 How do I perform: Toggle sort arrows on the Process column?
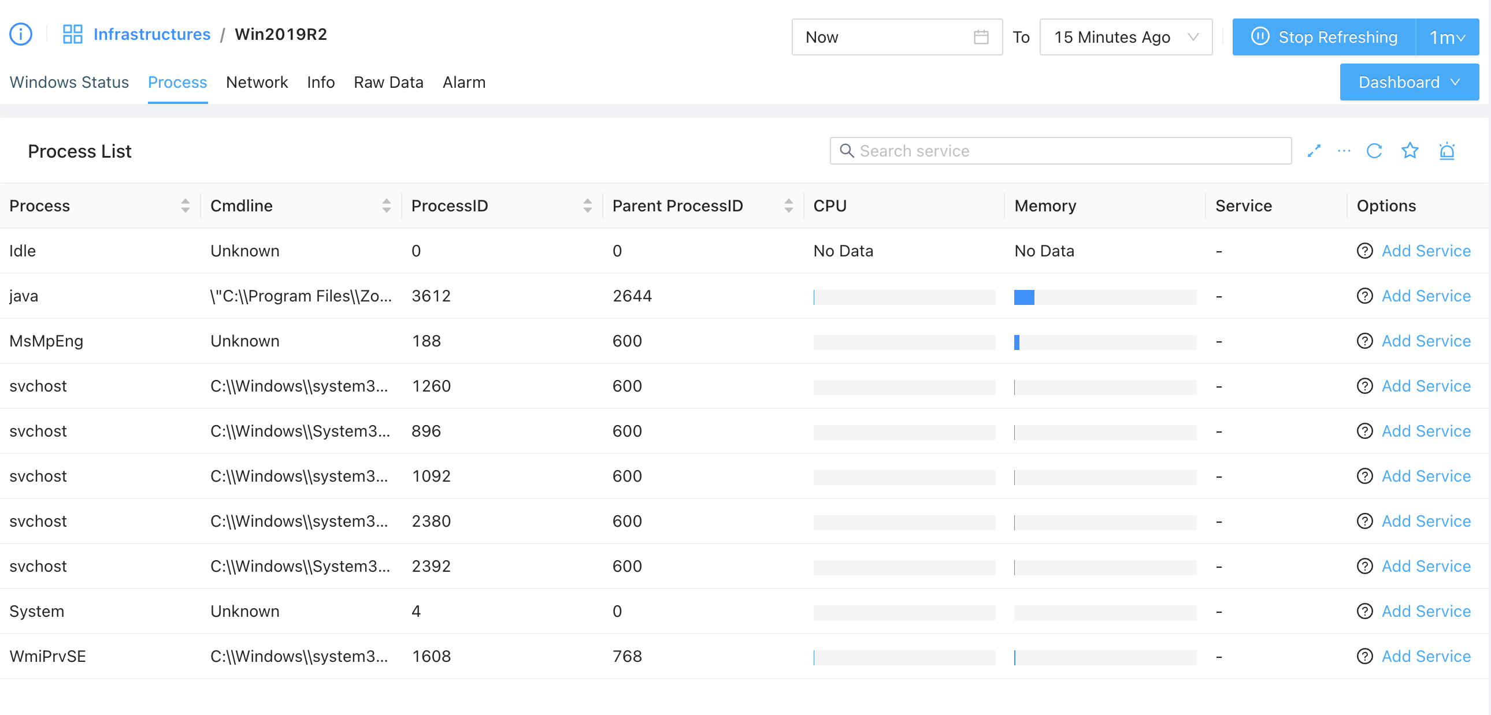[185, 206]
